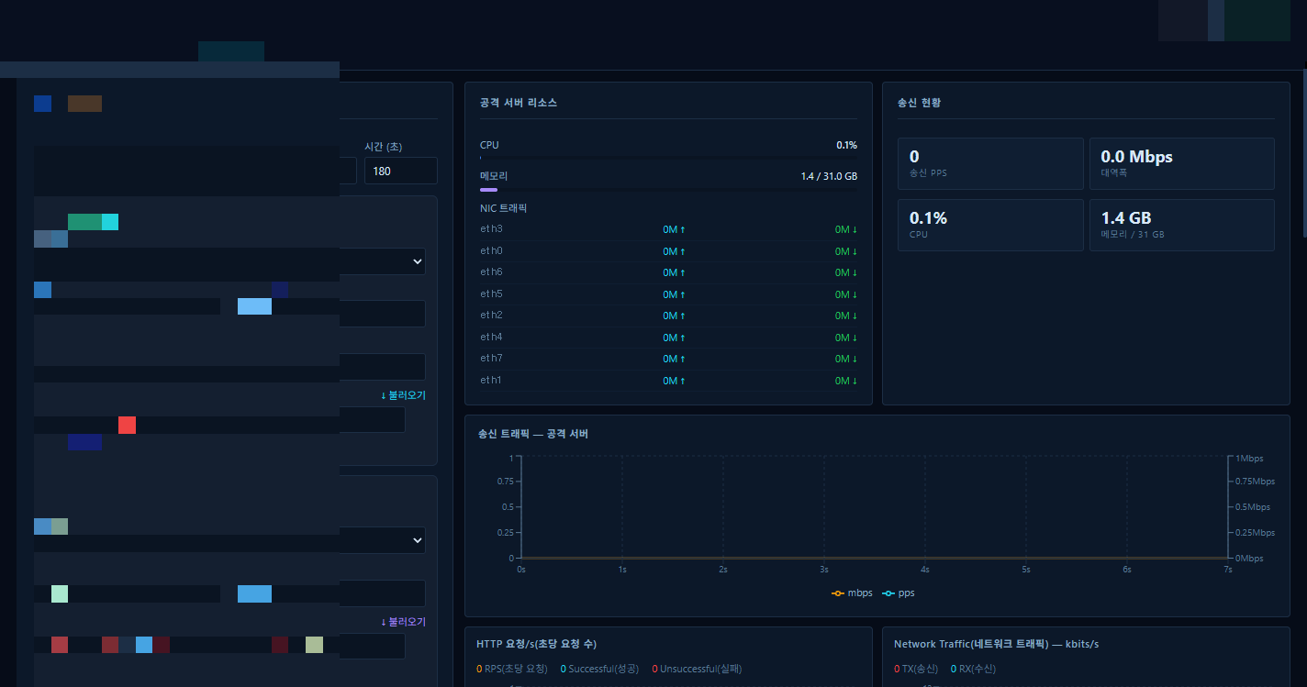Screen dimensions: 1307x687
Task: Select the eth0 NIC row label
Action: point(491,251)
